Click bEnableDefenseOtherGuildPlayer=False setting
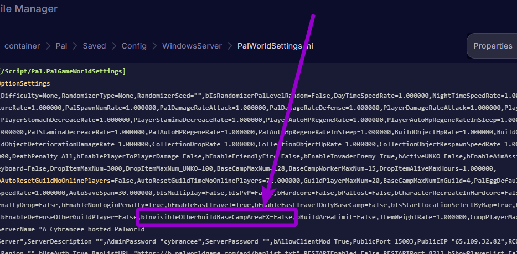The height and width of the screenshot is (254, 517). [x=69, y=217]
